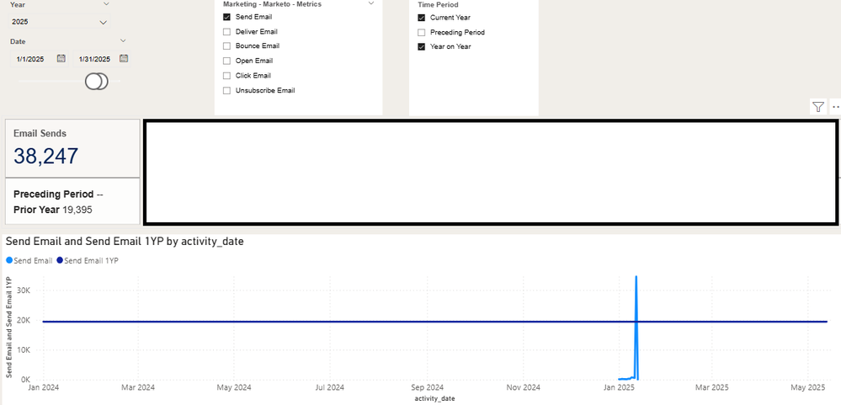Open the 2025 year dropdown

pos(59,22)
